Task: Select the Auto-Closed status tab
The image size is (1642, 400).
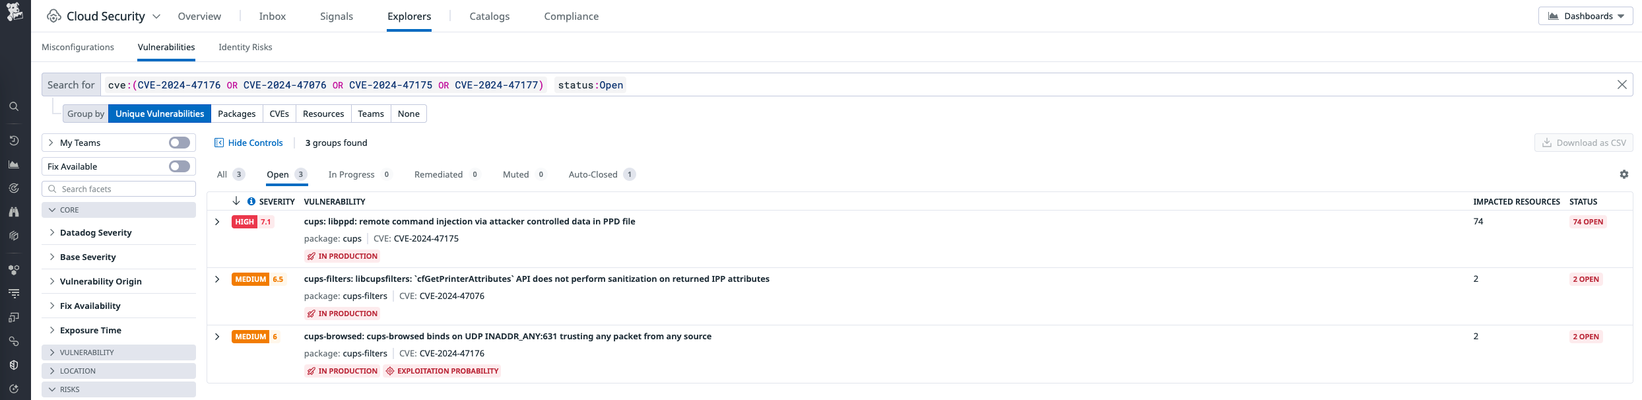Action: (x=593, y=174)
